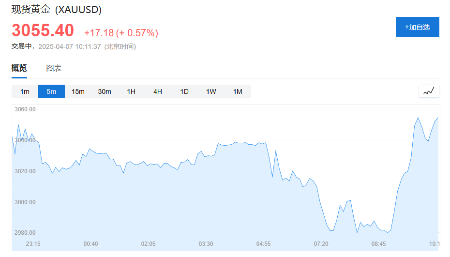Click the 07:20 time axis label
The height and width of the screenshot is (257, 450).
click(321, 244)
